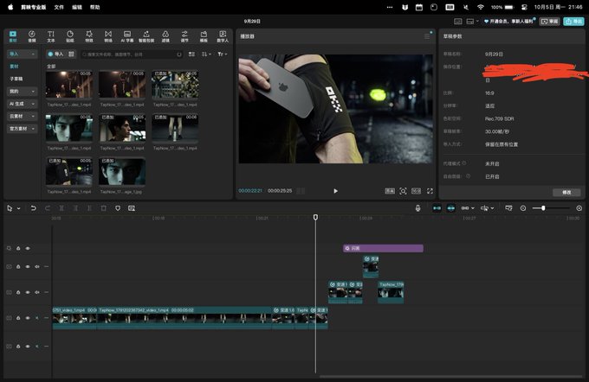Click the player focus-frame zoom icon
Viewport: 589px width, 382px height.
[x=403, y=191]
